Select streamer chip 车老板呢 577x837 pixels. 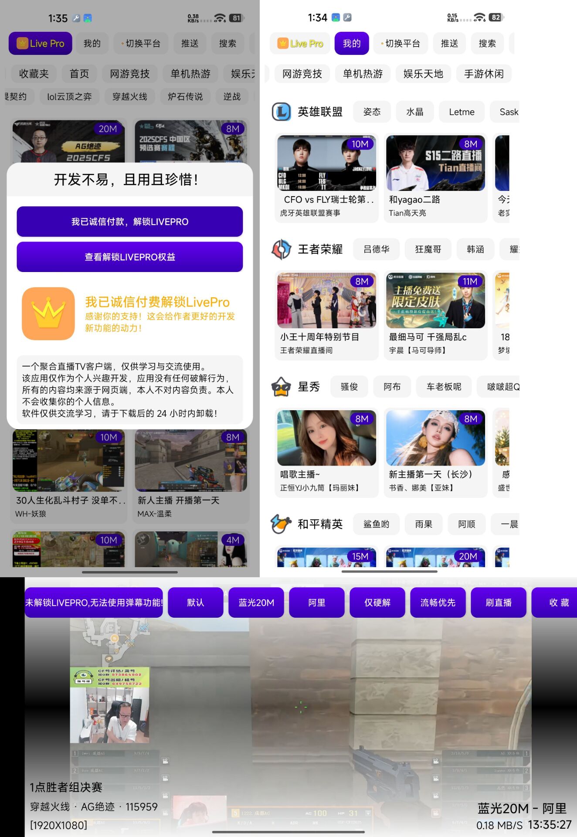point(444,387)
